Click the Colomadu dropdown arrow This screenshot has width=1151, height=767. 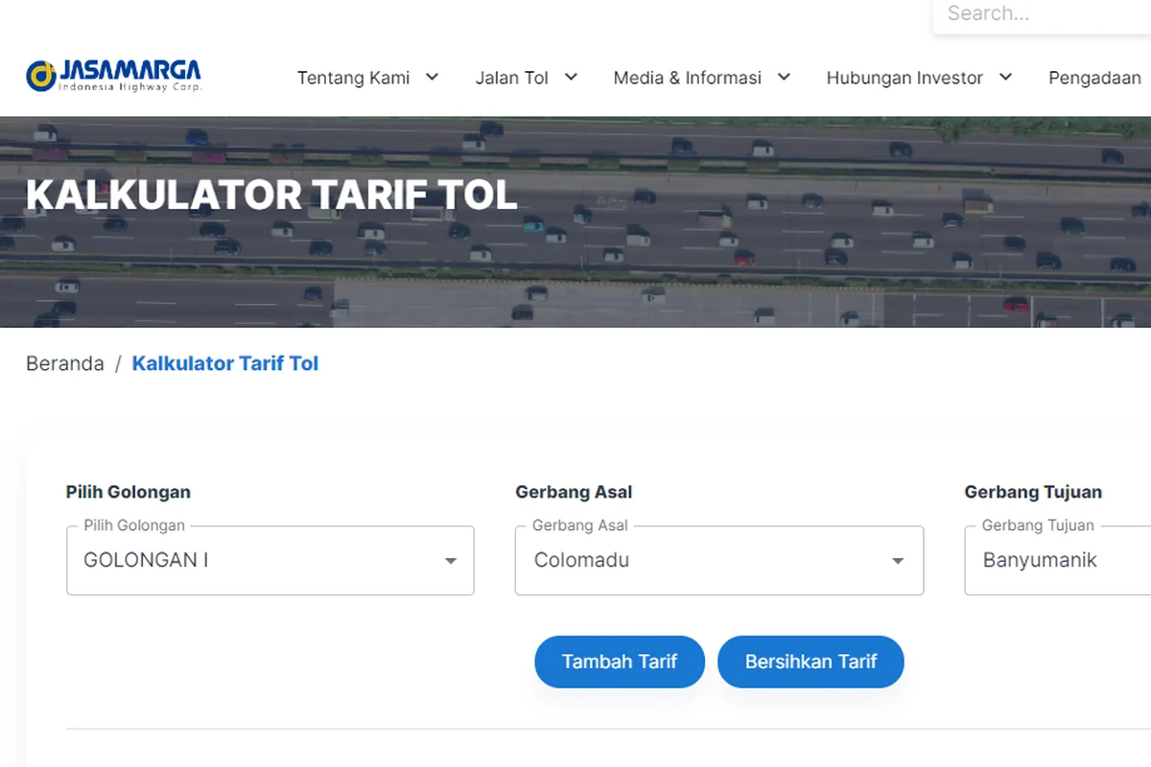coord(898,561)
